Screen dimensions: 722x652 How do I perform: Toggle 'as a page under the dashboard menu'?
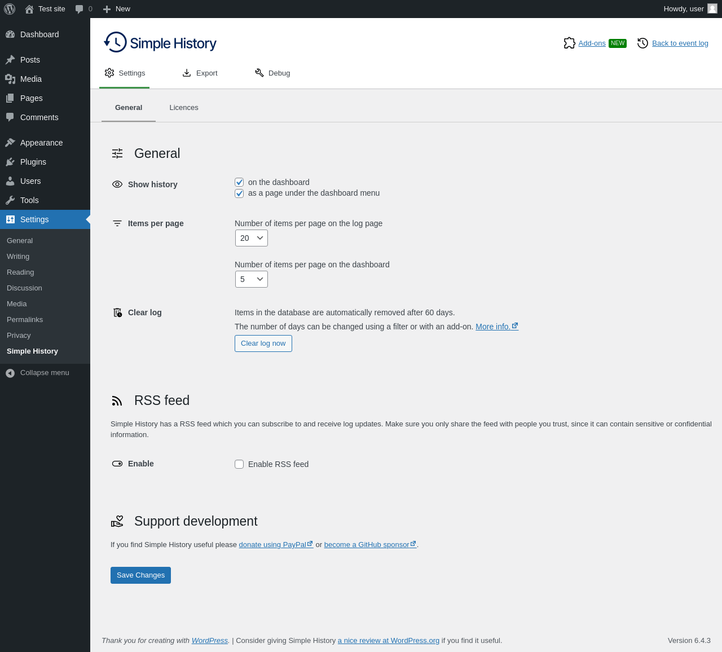[239, 193]
